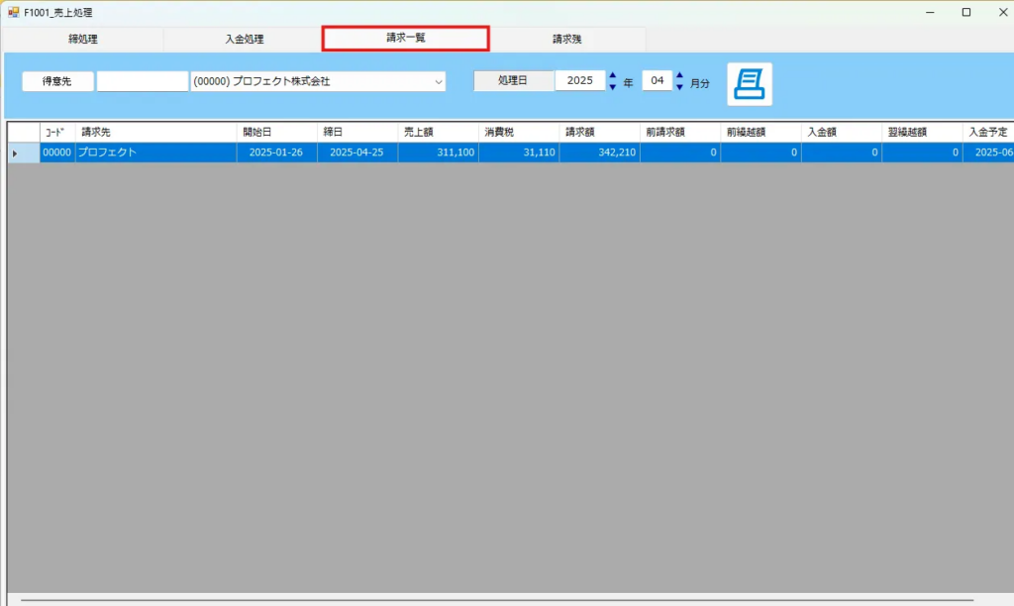1014x606 pixels.
Task: Click the 入金額 column header
Action: [842, 132]
